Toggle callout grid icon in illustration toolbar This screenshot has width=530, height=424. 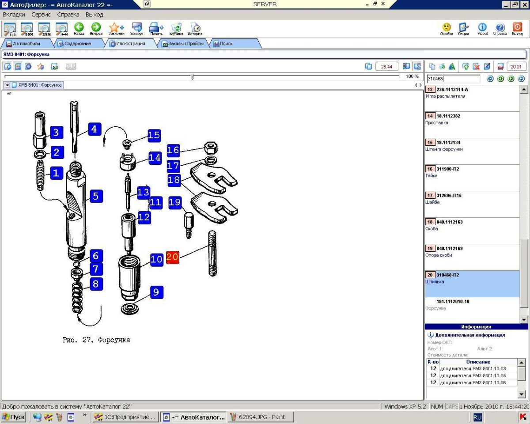[x=18, y=66]
